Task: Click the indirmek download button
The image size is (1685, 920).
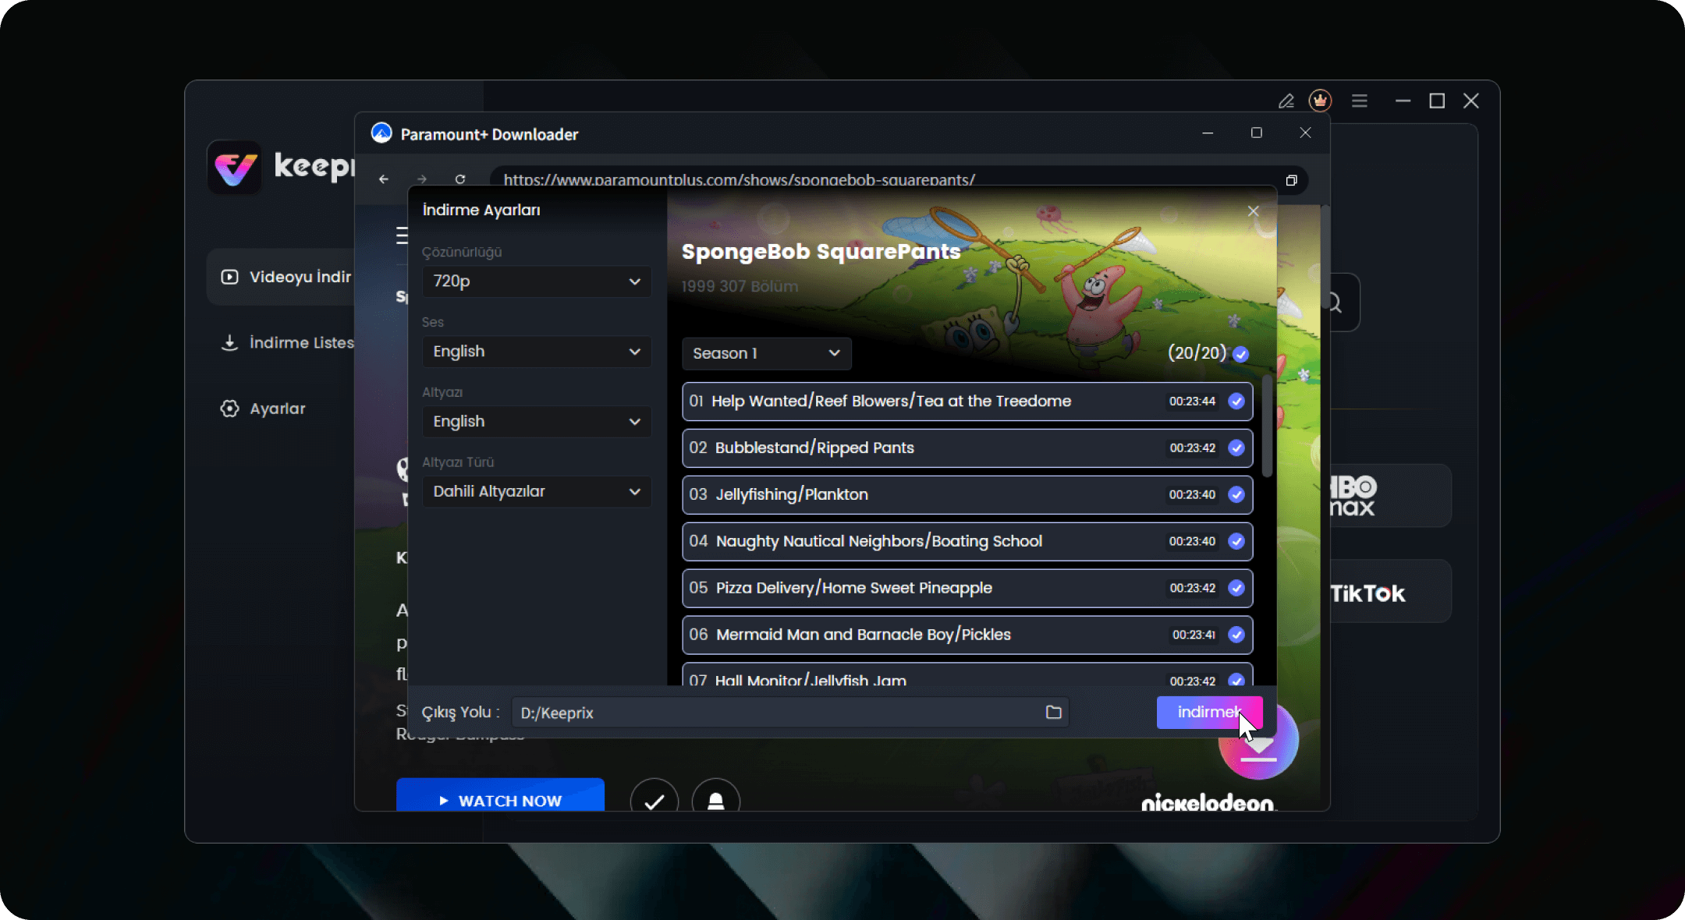Action: click(x=1208, y=712)
